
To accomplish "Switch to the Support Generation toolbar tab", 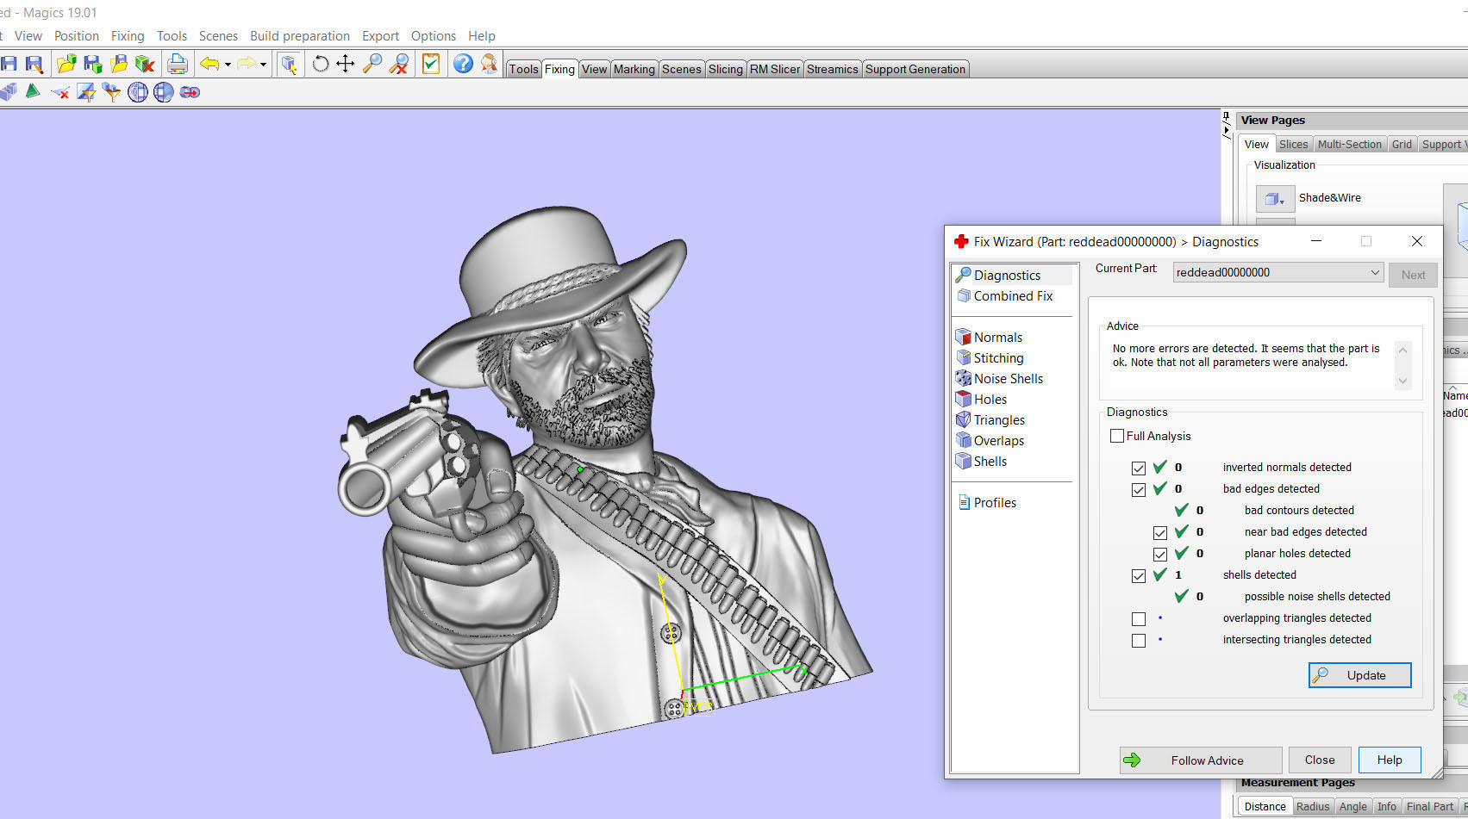I will [x=915, y=69].
